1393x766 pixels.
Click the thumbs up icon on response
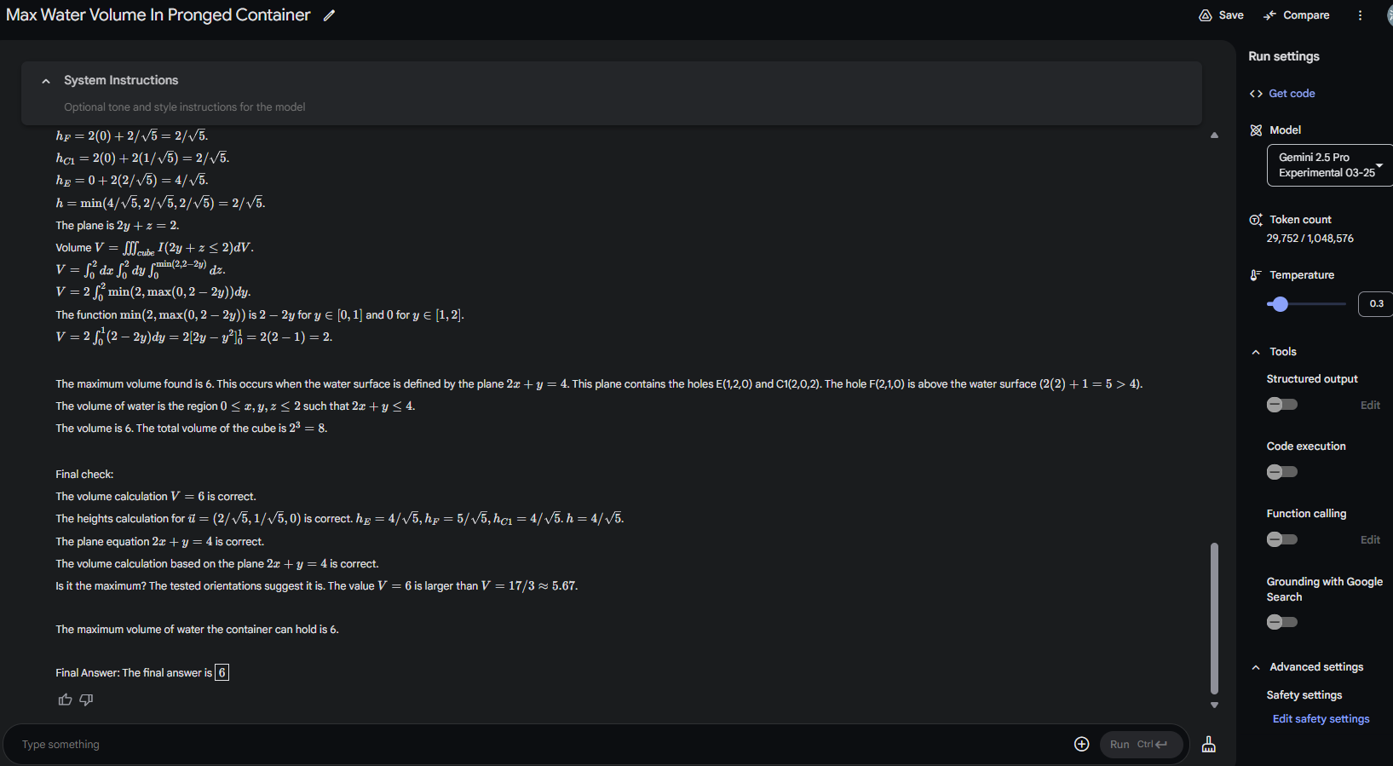(x=65, y=700)
